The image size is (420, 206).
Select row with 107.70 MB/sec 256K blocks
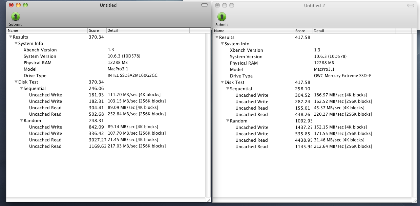(x=106, y=133)
